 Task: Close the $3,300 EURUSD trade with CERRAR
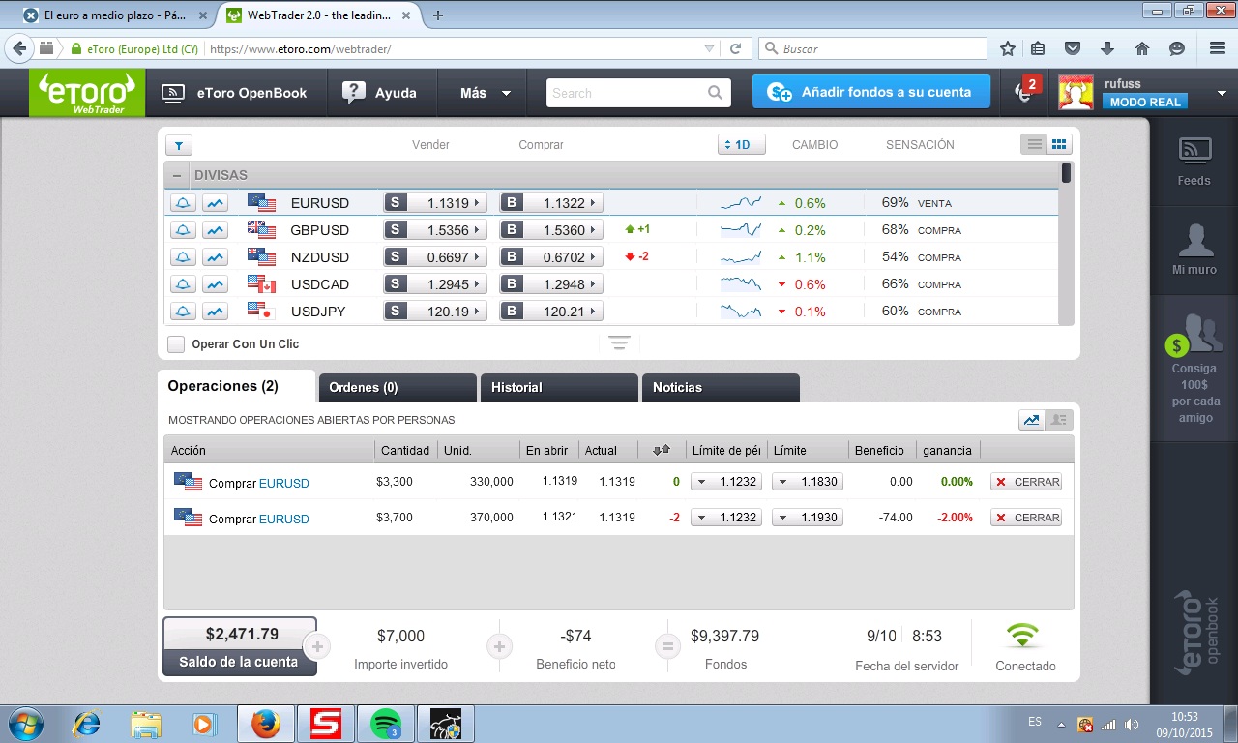pyautogui.click(x=1026, y=482)
